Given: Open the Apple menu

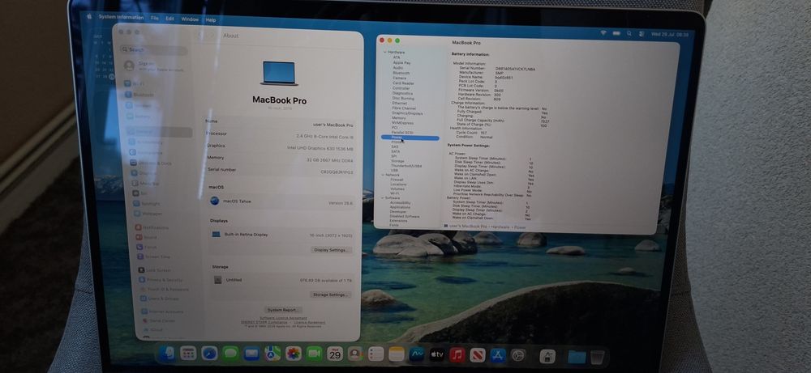Looking at the screenshot, I should coord(89,16).
